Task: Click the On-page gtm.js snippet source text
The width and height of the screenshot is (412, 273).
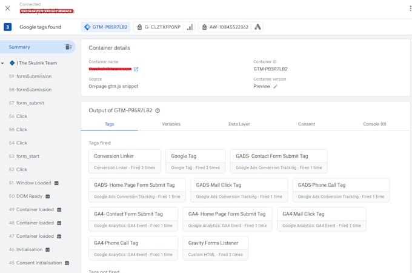Action: point(113,86)
